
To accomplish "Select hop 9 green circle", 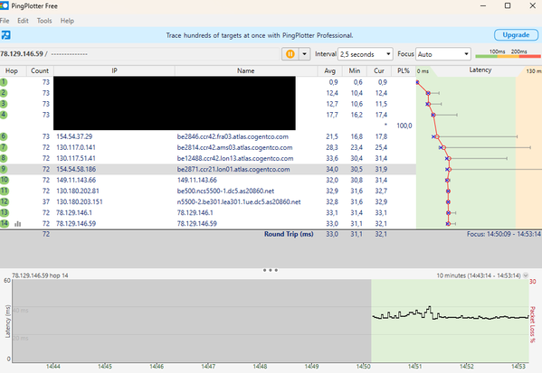I will [4, 169].
